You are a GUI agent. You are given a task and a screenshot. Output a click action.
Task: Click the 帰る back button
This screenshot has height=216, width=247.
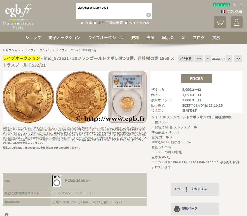(186, 59)
